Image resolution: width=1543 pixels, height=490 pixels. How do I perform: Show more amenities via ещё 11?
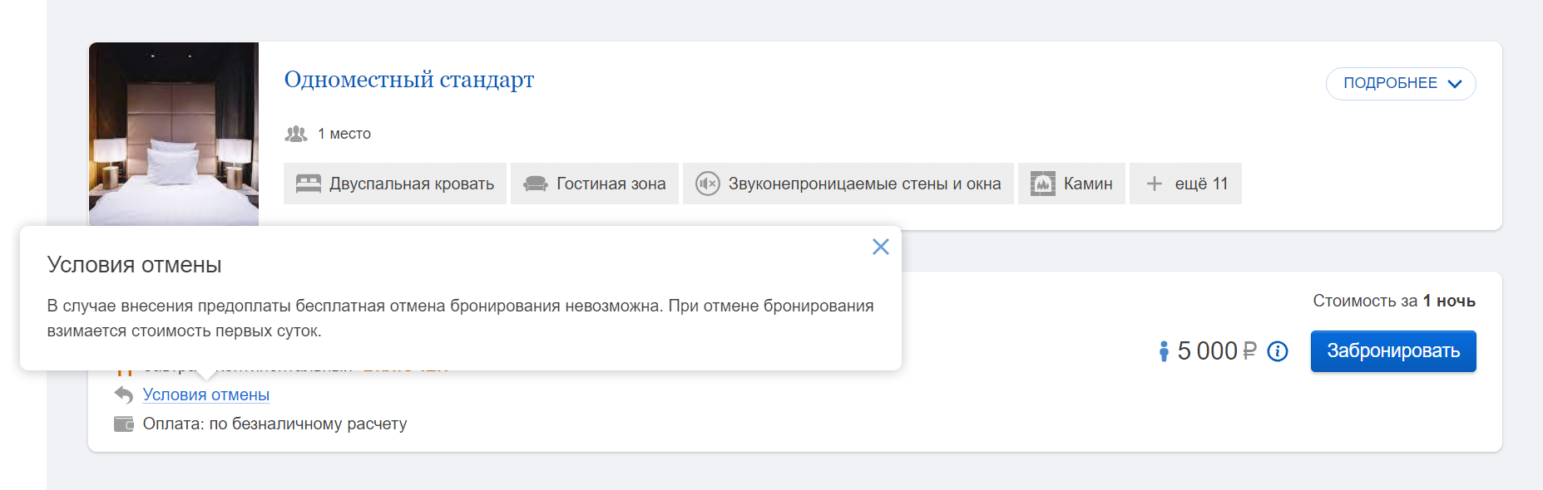(x=1185, y=184)
